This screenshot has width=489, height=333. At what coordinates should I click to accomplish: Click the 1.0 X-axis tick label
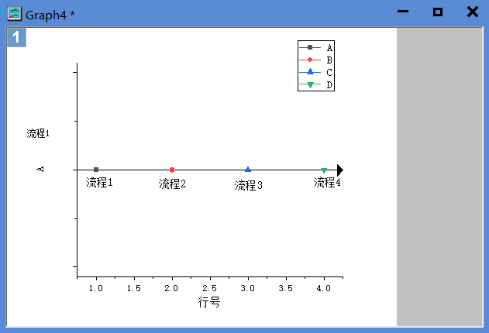coord(96,288)
